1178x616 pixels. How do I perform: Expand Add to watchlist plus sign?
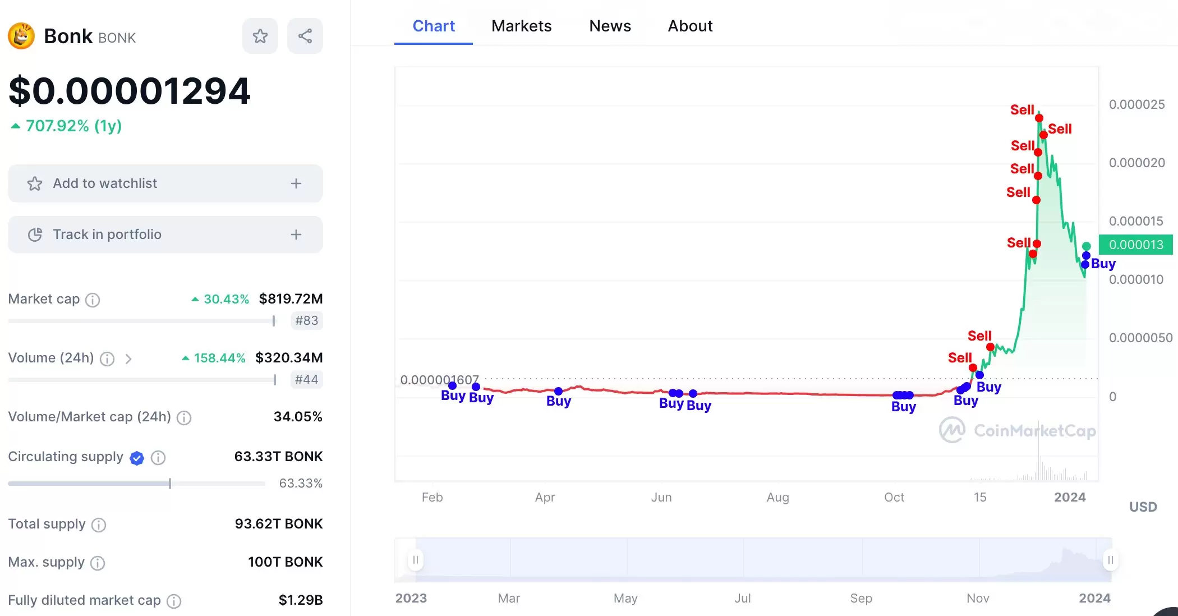(x=296, y=183)
